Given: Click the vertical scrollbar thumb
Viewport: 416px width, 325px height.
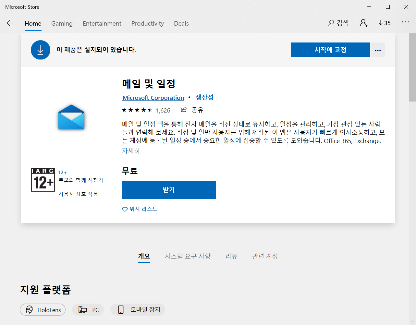Looking at the screenshot, I should coord(412,67).
